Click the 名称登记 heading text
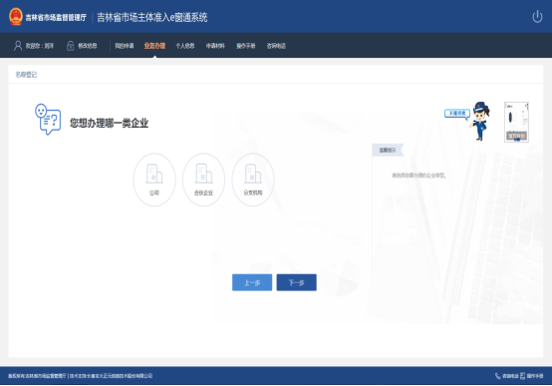The image size is (552, 386). point(26,75)
